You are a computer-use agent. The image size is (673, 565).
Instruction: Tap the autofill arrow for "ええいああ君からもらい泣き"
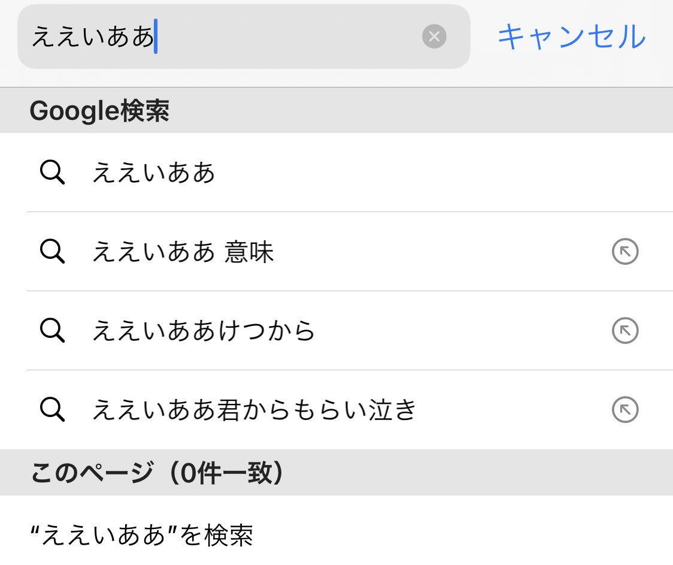tap(625, 410)
